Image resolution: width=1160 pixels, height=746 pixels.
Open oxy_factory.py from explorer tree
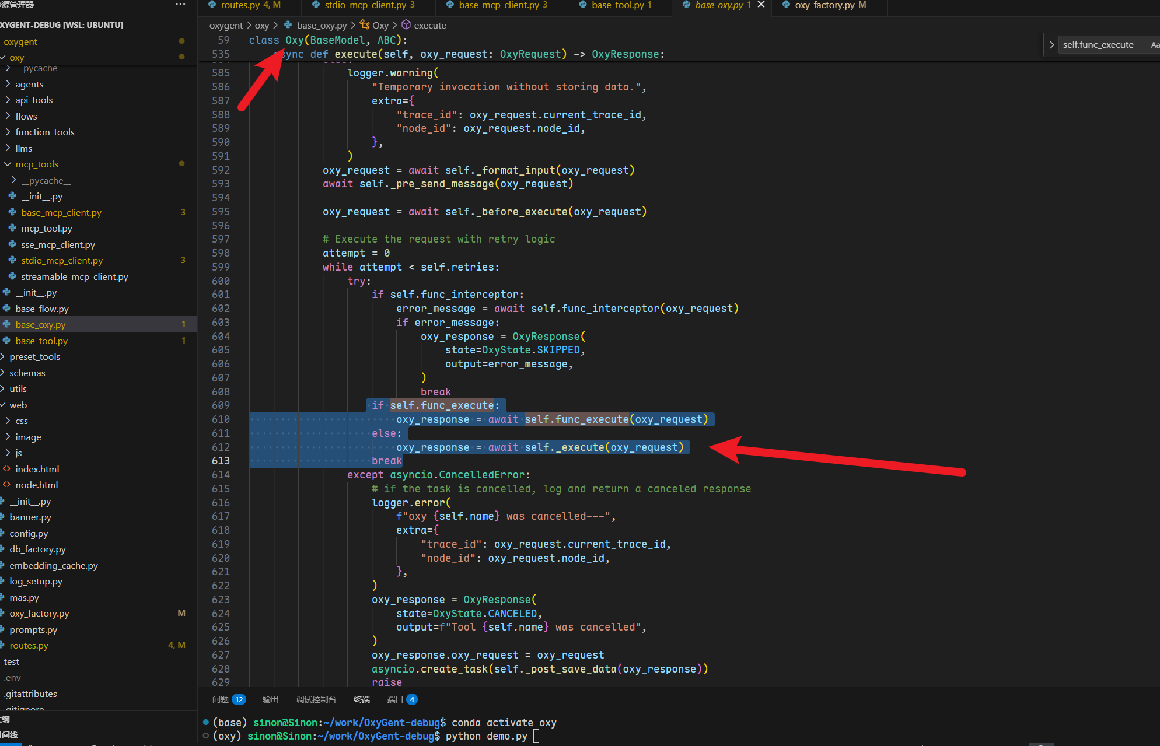pos(39,614)
